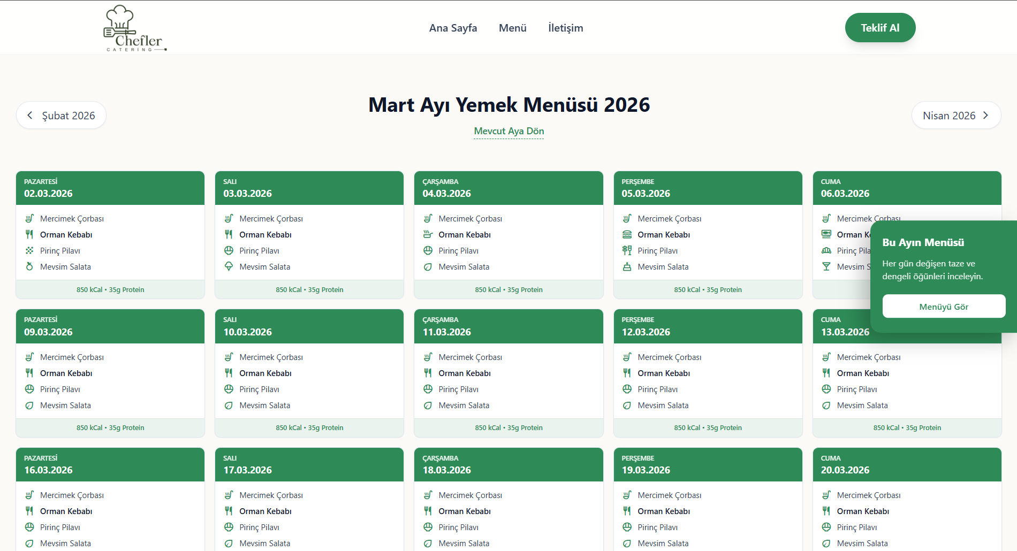Click the Pirinç Pilavı icon in the 03.03.2026 card

229,250
